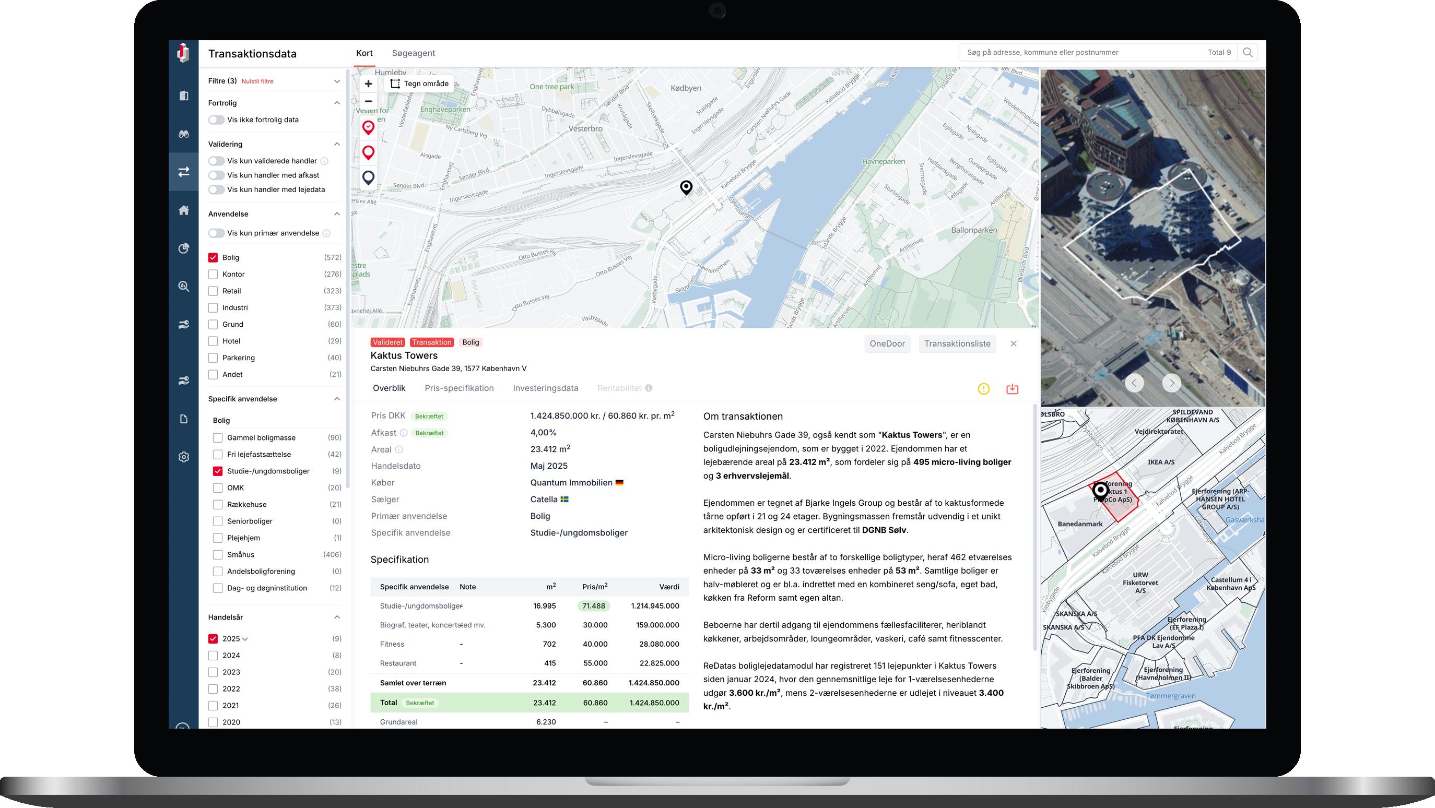Click the Nulstil filtre link
1435x808 pixels.
click(x=257, y=81)
